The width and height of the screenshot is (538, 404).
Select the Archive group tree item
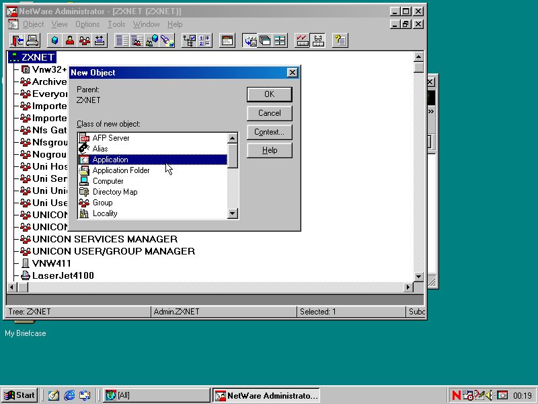click(44, 81)
